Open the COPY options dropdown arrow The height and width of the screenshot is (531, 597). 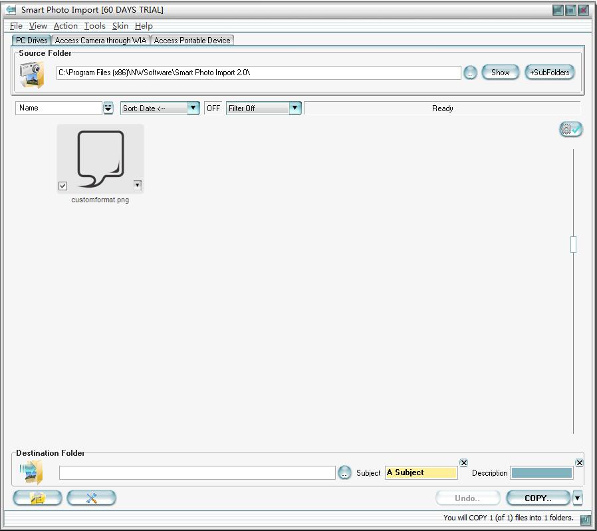pyautogui.click(x=577, y=498)
